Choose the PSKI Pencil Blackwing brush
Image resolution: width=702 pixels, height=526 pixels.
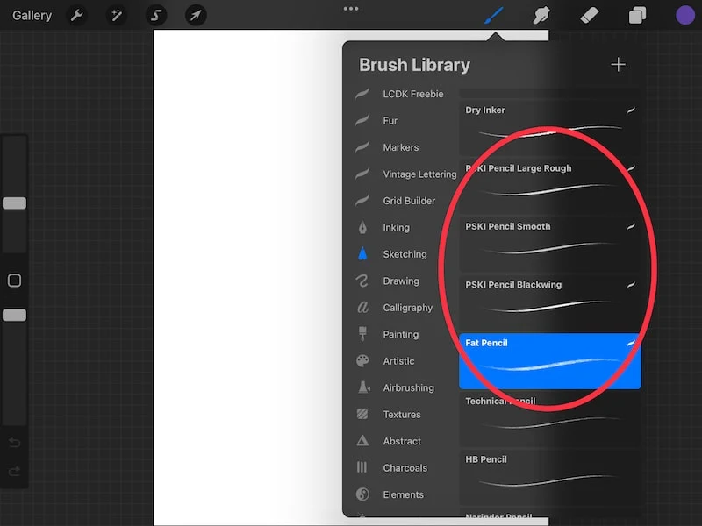(x=550, y=302)
